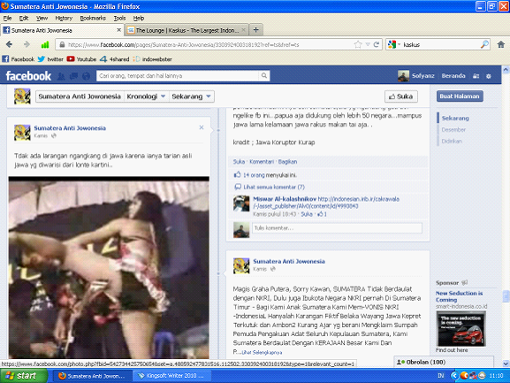510x383 pixels.
Task: Open New Seduction is Coming ad link
Action: click(460, 296)
